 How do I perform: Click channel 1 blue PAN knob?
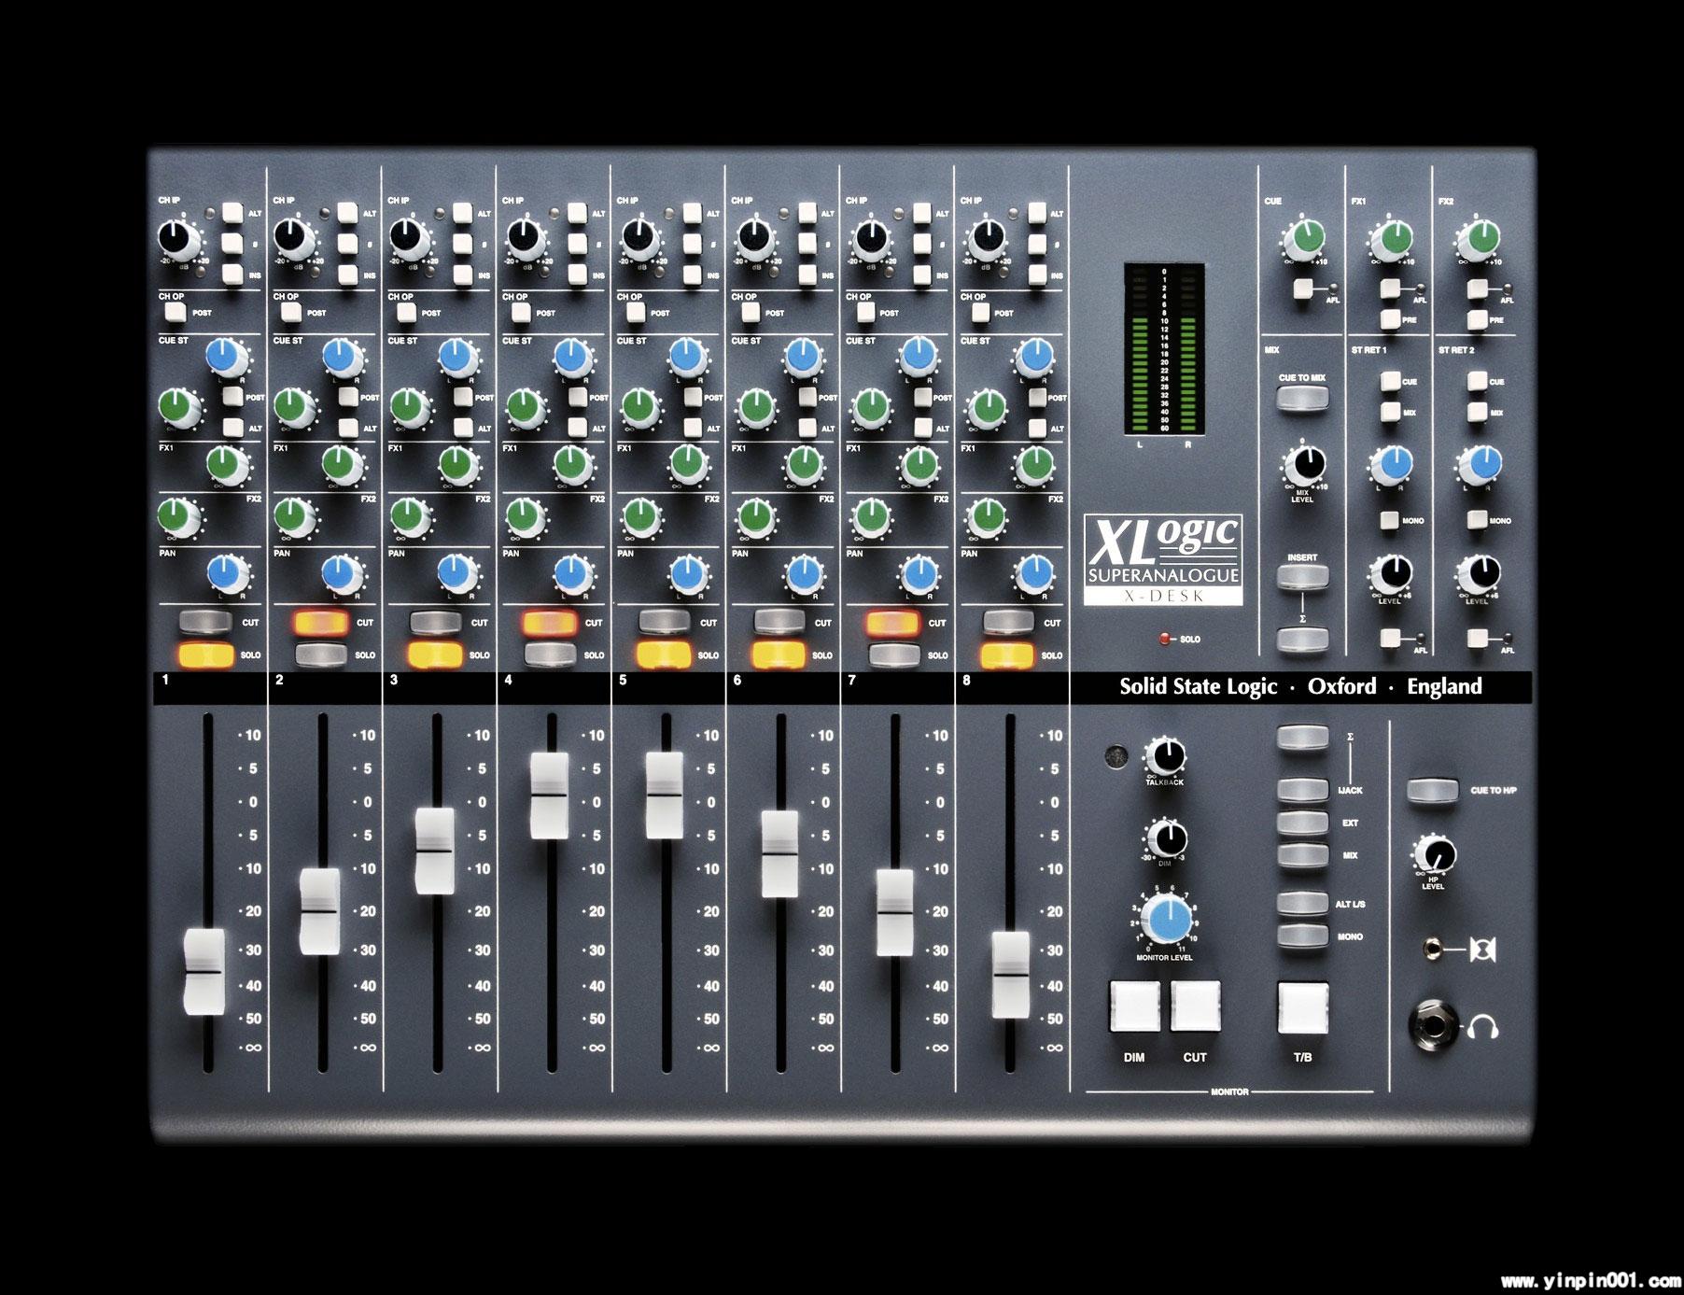pos(224,570)
